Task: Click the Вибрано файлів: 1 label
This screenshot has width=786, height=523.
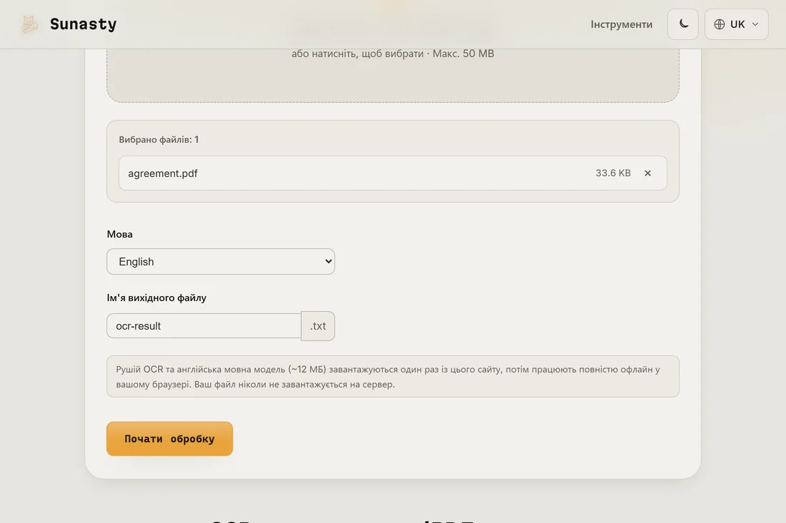Action: [x=159, y=140]
